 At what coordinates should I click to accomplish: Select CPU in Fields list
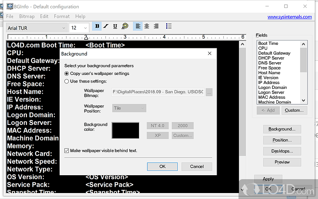pos(263,48)
